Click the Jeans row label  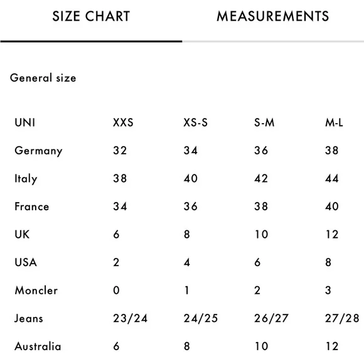point(29,318)
